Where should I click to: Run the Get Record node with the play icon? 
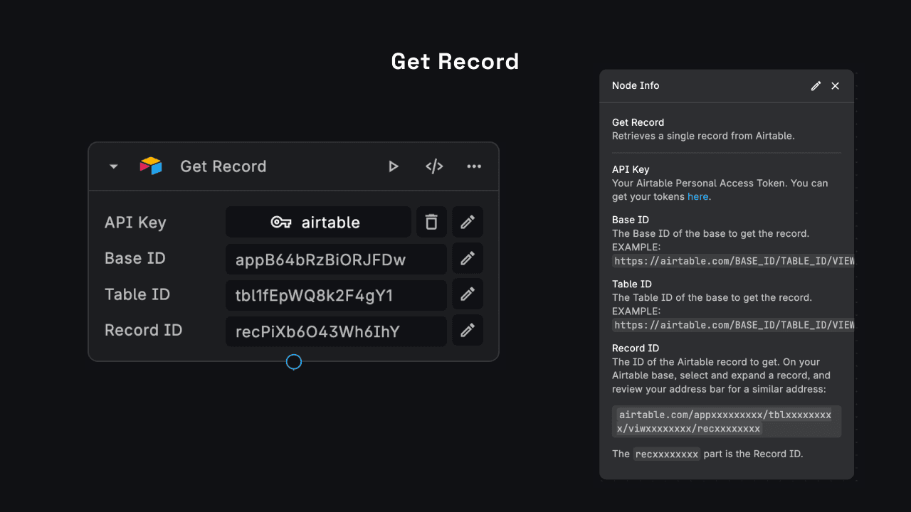[394, 166]
